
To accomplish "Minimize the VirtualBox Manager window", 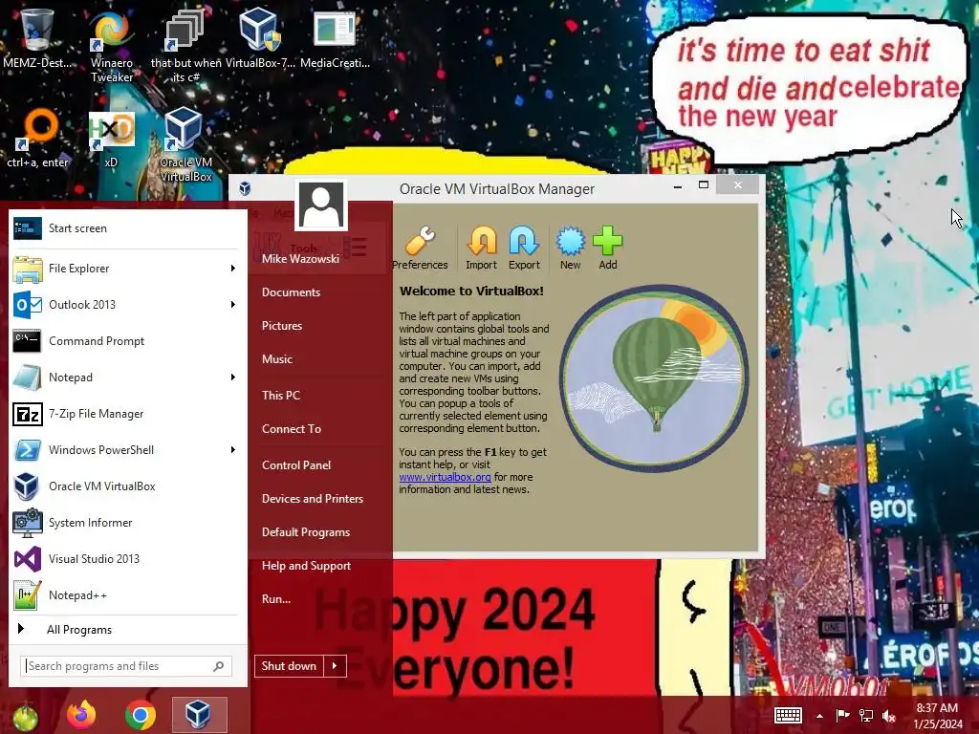I will click(678, 185).
